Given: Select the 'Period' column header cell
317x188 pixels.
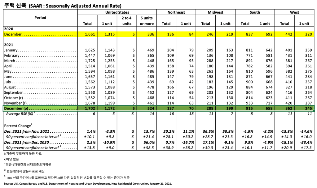Looking at the screenshot, I should click(40, 18).
